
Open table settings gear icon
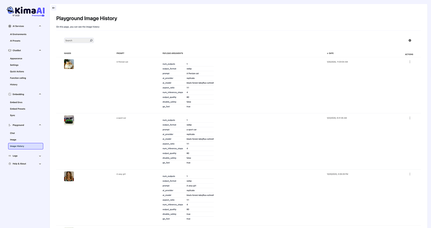(x=410, y=40)
